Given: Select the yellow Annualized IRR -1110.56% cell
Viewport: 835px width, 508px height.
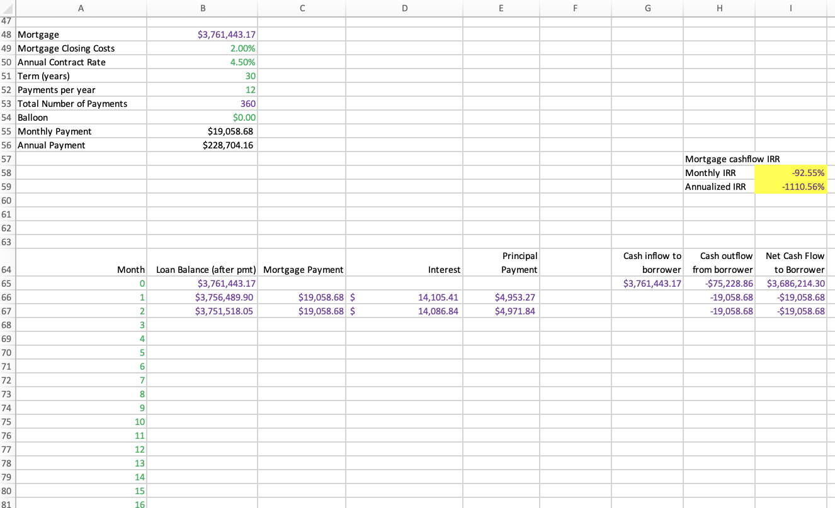Looking at the screenshot, I should tap(790, 186).
